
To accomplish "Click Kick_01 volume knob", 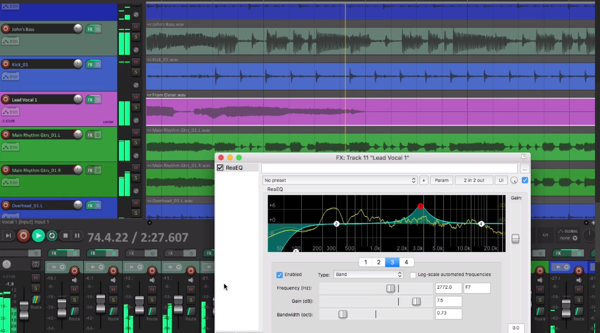I will 78,64.
